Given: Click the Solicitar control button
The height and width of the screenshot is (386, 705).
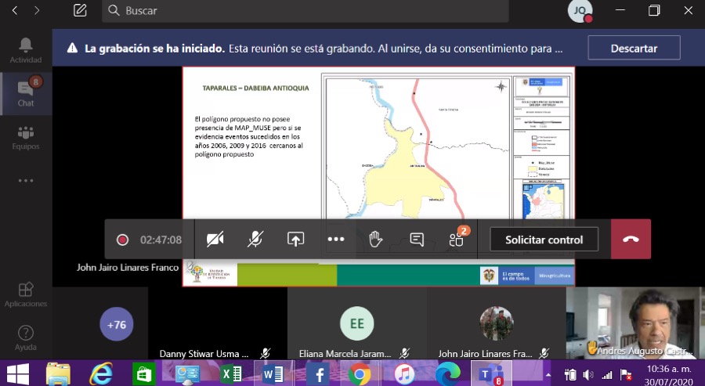Looking at the screenshot, I should [544, 240].
